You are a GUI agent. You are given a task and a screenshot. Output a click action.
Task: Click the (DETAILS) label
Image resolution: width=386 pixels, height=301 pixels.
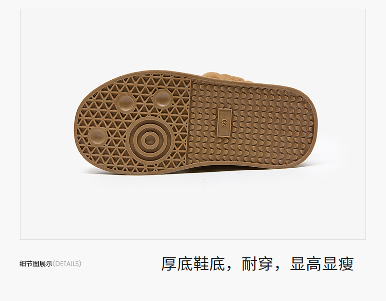[x=67, y=264]
